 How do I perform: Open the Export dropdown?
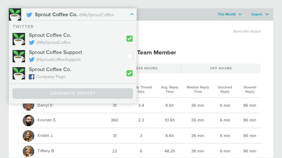pos(260,14)
